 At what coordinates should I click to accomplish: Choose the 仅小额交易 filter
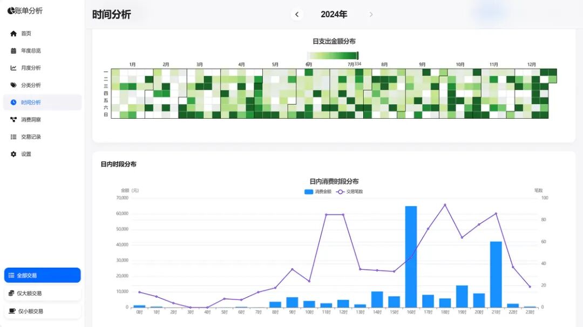click(x=43, y=311)
